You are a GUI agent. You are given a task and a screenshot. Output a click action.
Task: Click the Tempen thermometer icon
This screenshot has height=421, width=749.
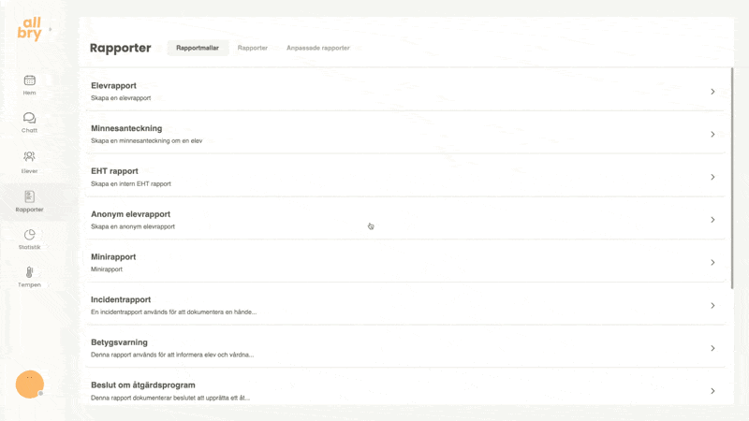(x=29, y=272)
